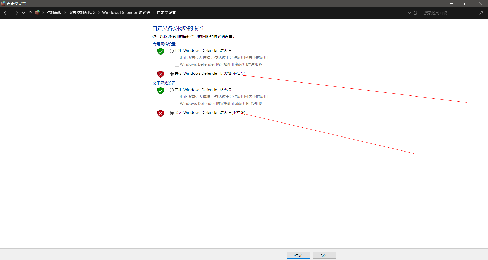Viewport: 488px width, 260px height.
Task: Open the recent locations dropdown arrow
Action: coord(23,13)
